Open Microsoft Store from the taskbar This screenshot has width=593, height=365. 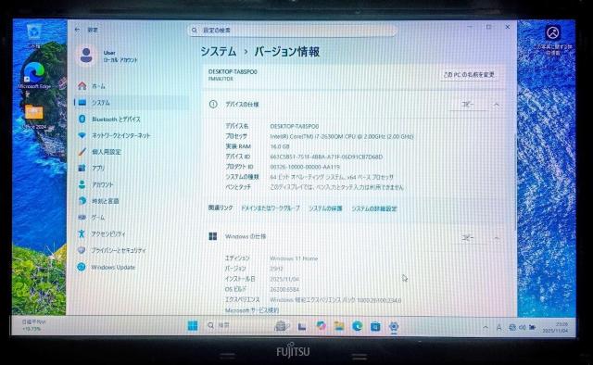coord(375,326)
